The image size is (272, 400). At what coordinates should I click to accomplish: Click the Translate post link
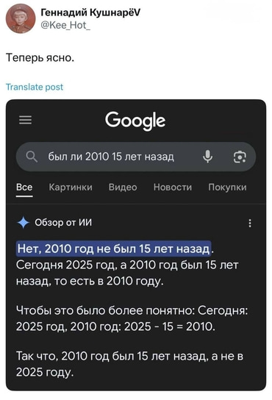(35, 87)
